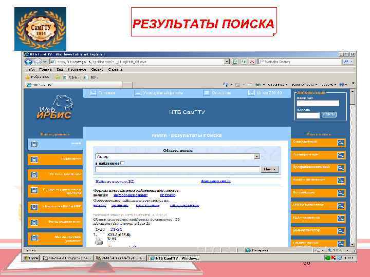Click the red Stop loading icon
This screenshot has width=370, height=277.
coord(252,62)
